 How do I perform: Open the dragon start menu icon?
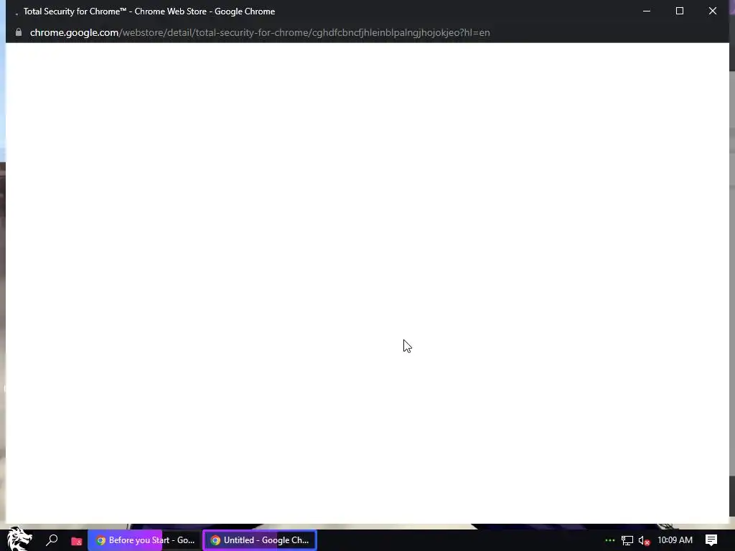[19, 539]
